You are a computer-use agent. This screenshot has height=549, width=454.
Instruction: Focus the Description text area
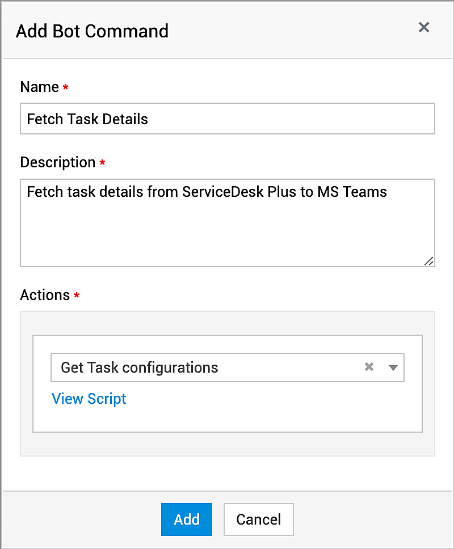tap(227, 227)
